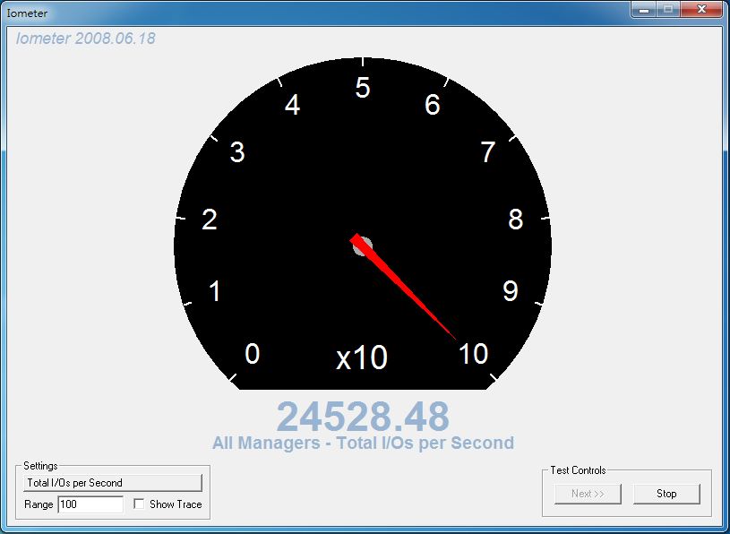This screenshot has height=534, width=730.
Task: Click the Iometer 2008.06.18 version text
Action: 86,39
